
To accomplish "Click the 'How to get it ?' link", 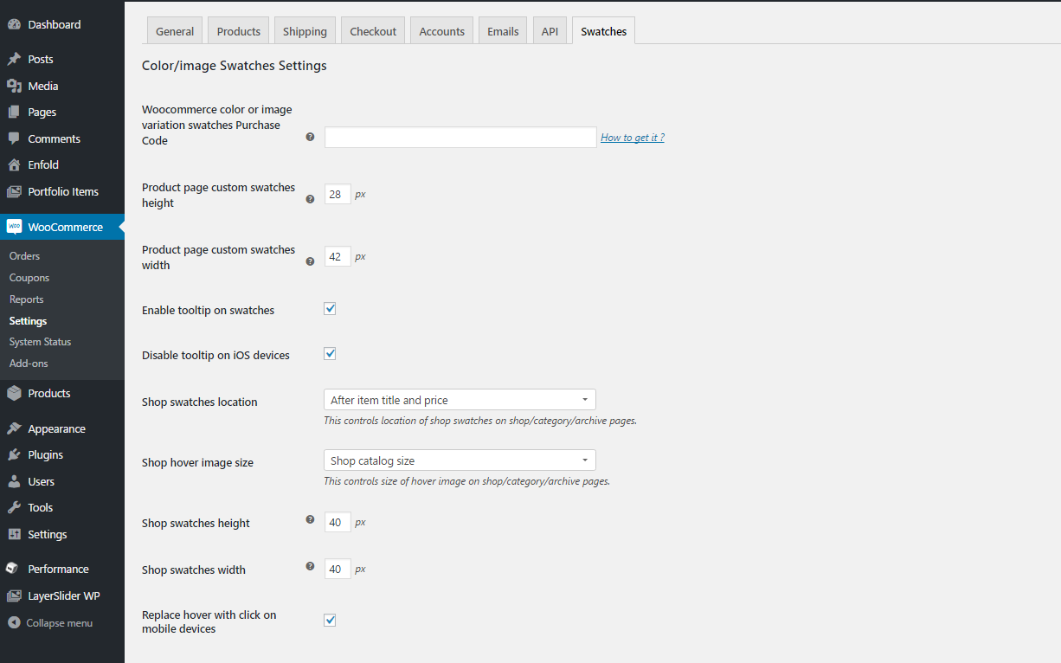I will 633,138.
